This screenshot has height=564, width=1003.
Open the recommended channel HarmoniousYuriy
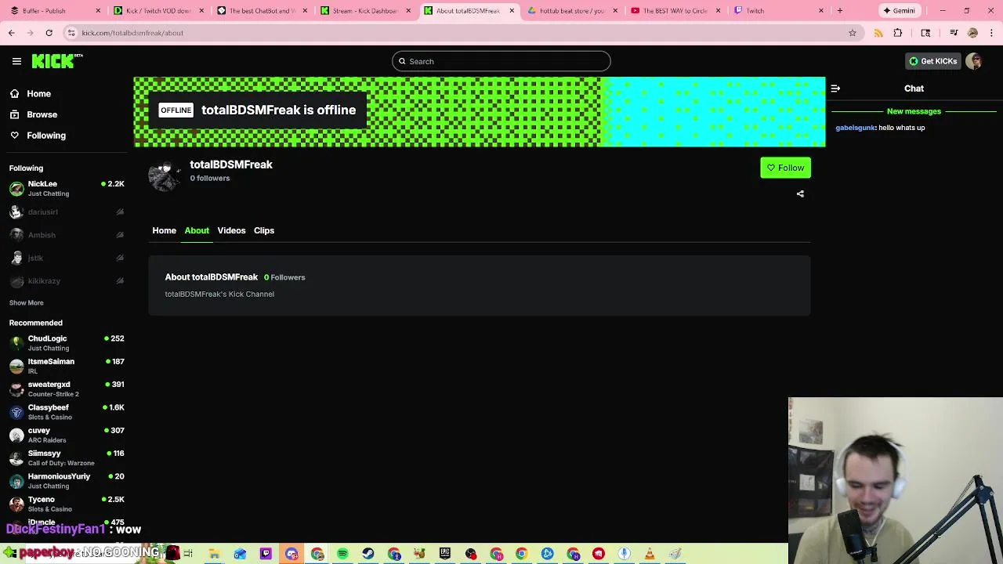point(67,481)
